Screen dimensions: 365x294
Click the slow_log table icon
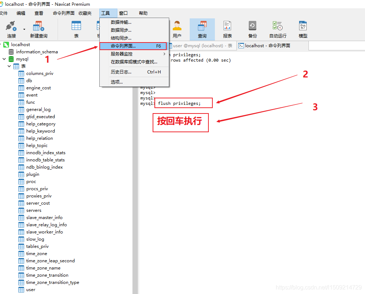[x=21, y=239]
